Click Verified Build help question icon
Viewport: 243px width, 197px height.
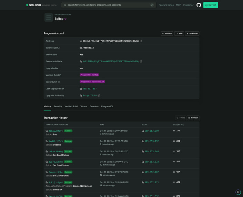(60, 75)
